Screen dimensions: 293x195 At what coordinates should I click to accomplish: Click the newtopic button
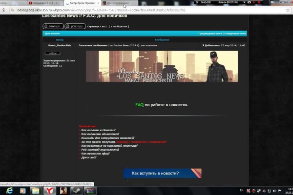tap(53, 25)
